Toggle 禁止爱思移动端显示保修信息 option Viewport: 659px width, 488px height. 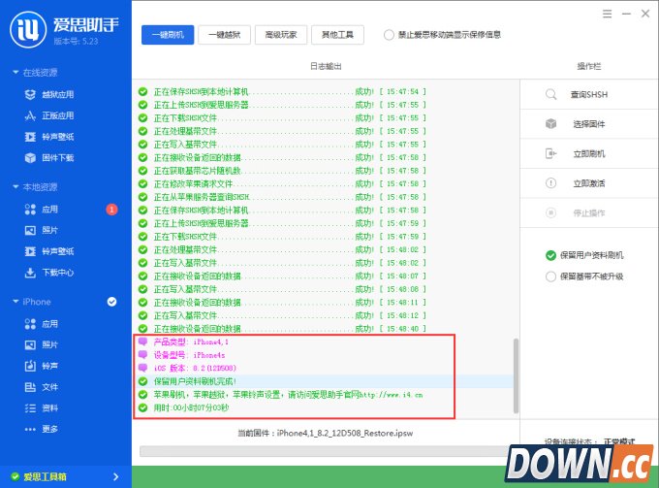point(390,35)
